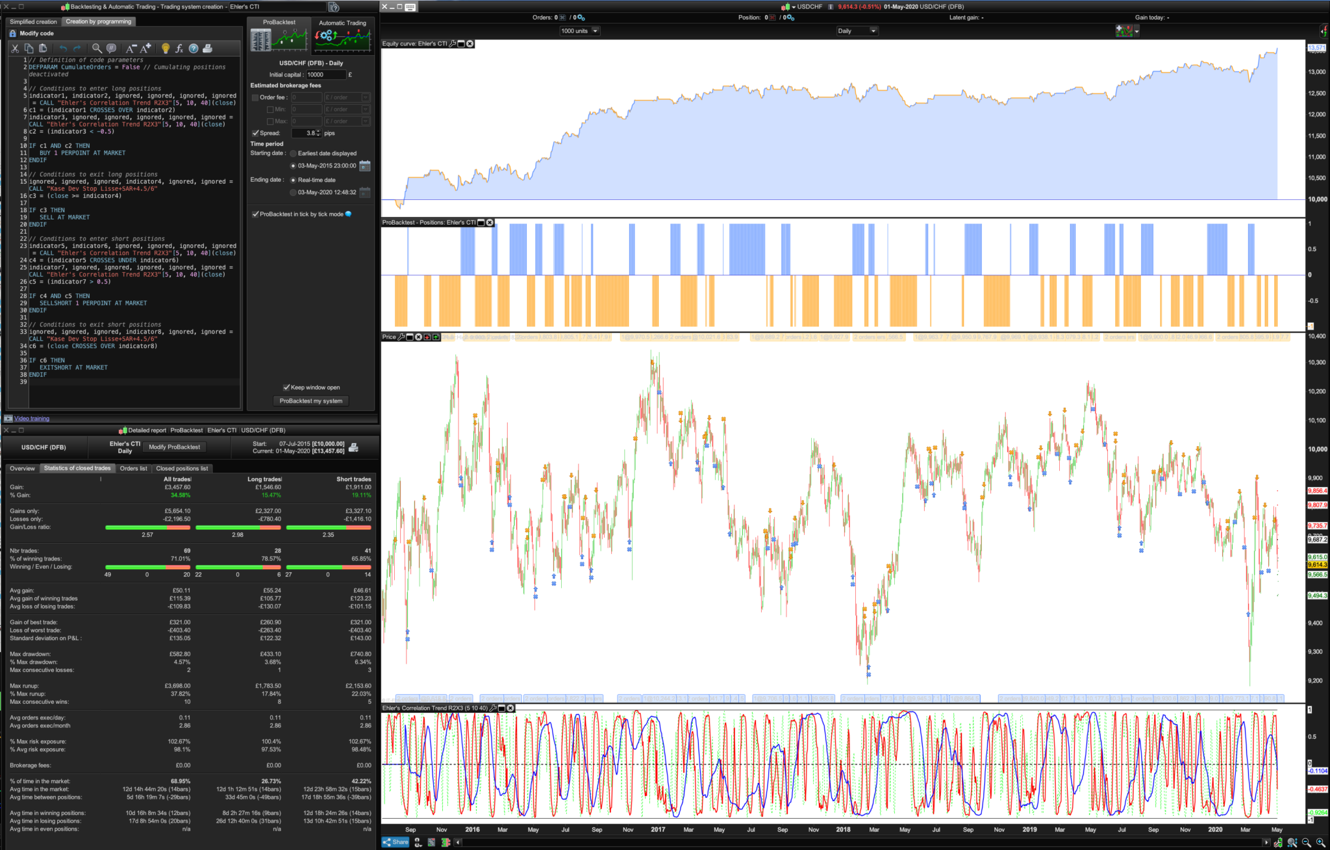The width and height of the screenshot is (1330, 850).
Task: Zoom in chart with magnifier plus icon
Action: (1321, 842)
